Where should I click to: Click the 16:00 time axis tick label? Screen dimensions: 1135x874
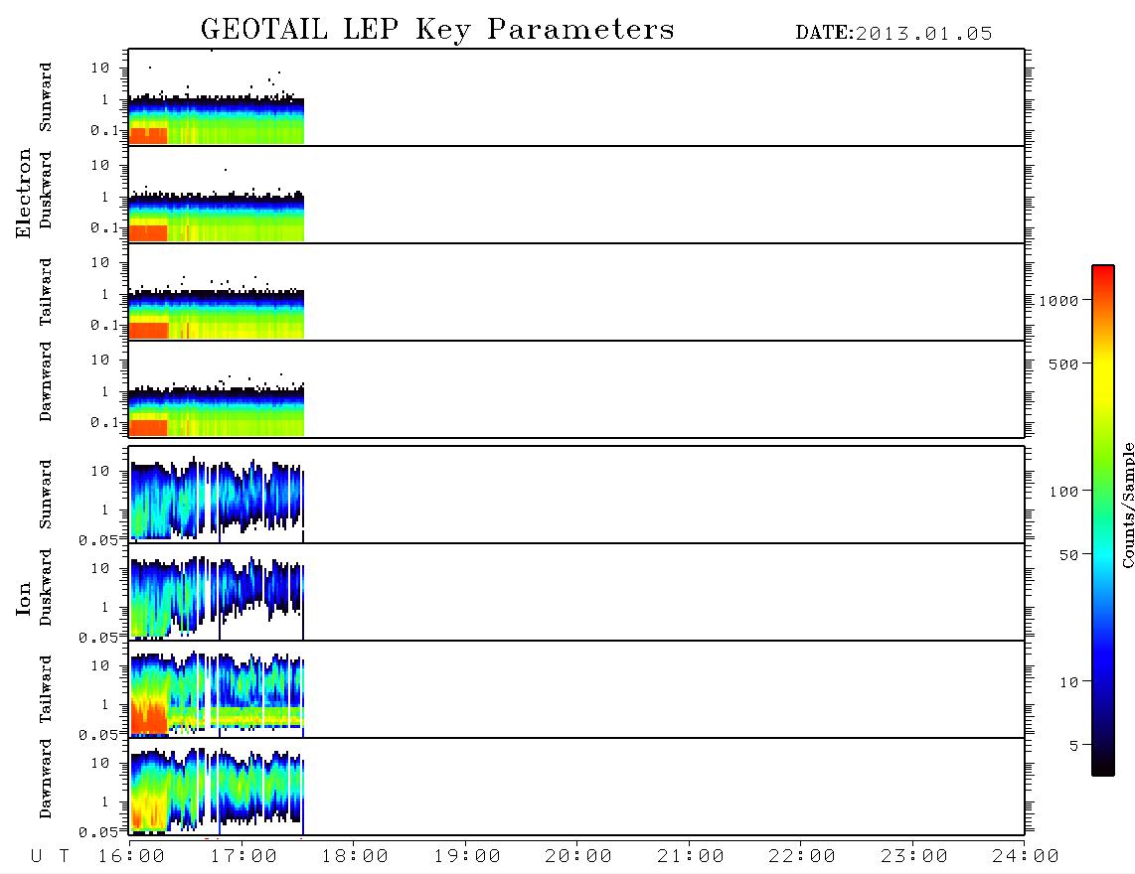pyautogui.click(x=132, y=856)
